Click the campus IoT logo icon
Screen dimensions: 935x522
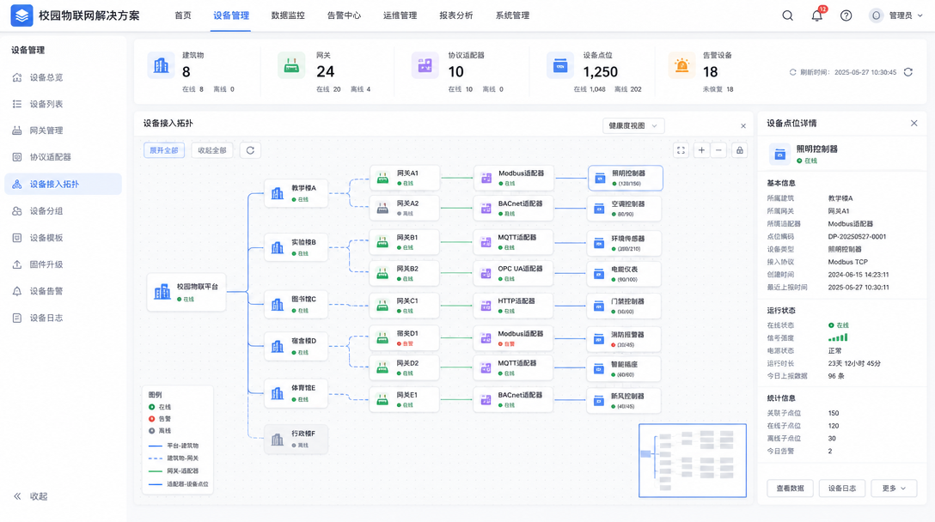21,15
